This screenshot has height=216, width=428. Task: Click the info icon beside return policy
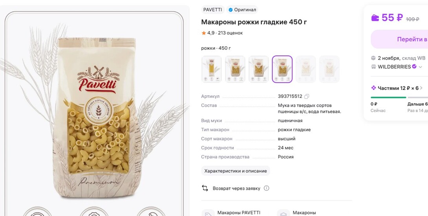[266, 188]
